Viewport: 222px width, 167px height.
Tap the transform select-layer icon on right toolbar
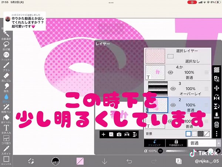click(216, 79)
